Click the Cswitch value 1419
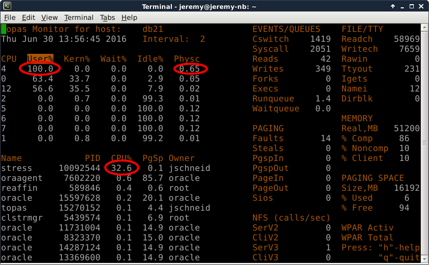This screenshot has height=265, width=429. pyautogui.click(x=321, y=39)
